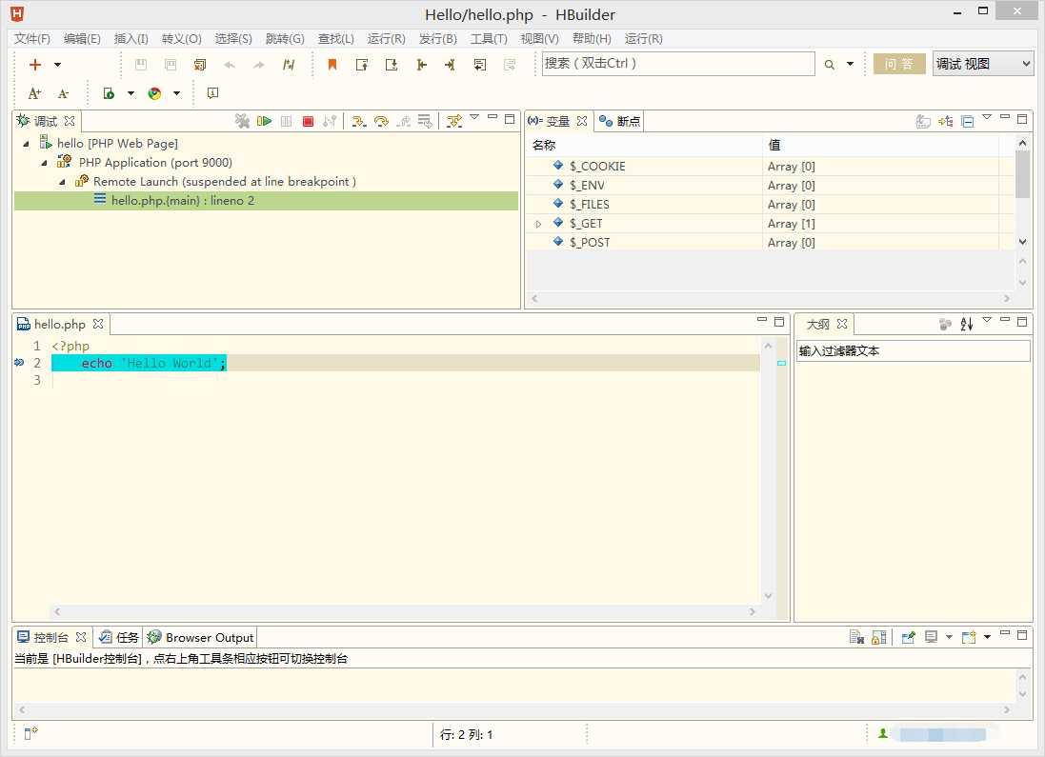Click the 问答 button

tap(899, 64)
